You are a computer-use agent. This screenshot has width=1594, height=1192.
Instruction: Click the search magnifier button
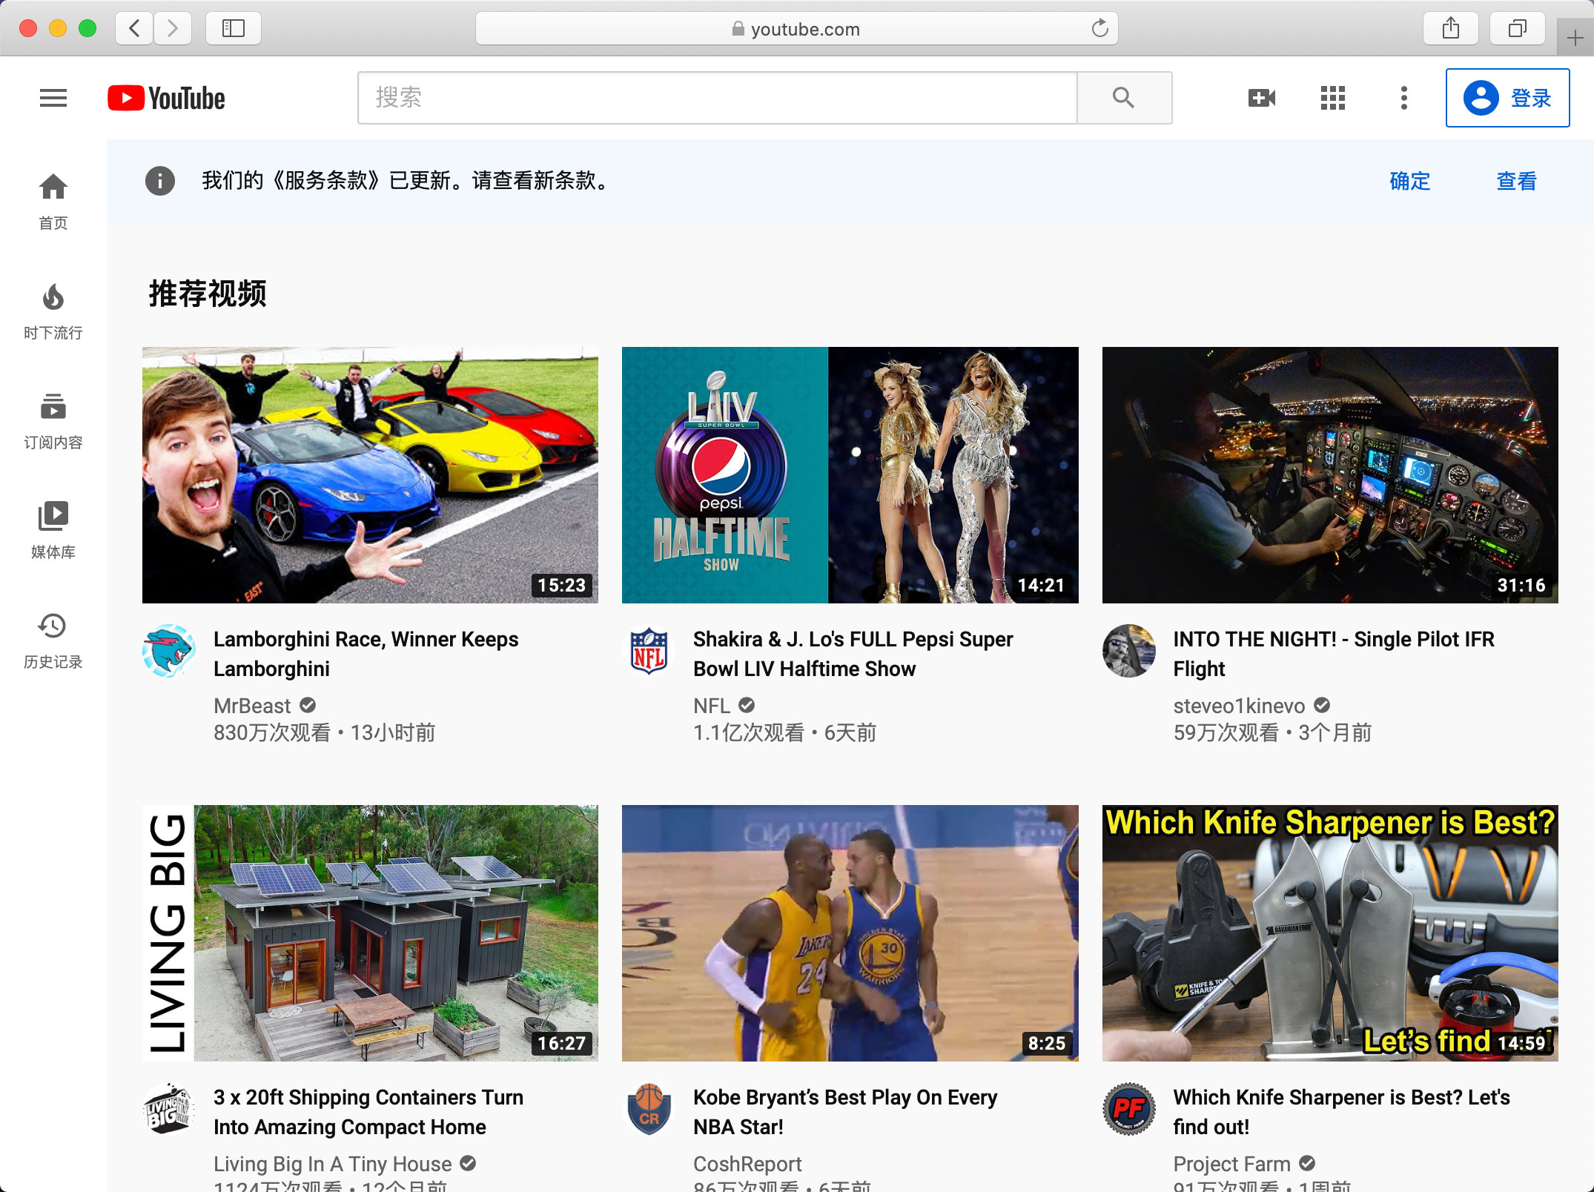coord(1124,98)
